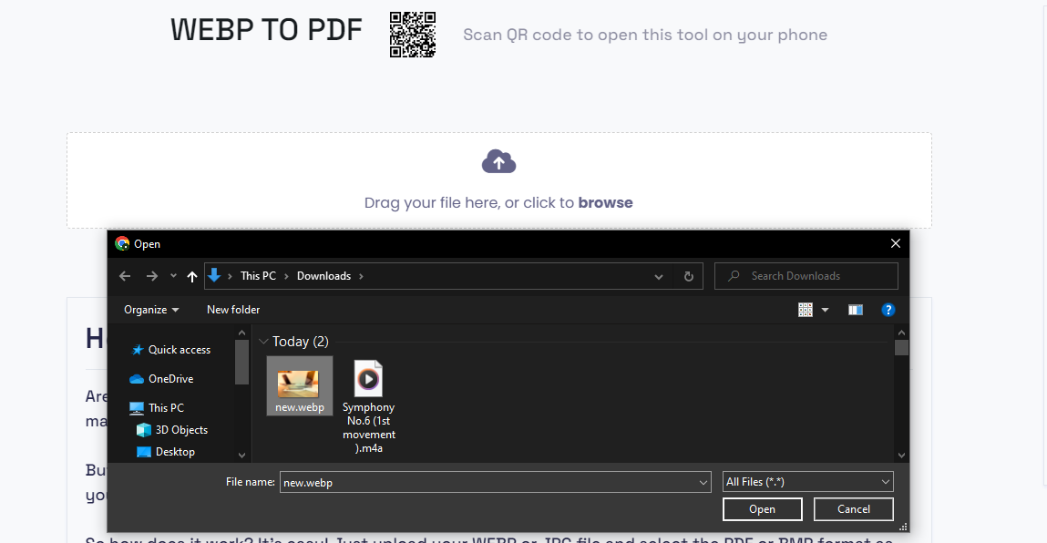
Task: Open the Quick access sidebar item
Action: point(178,350)
